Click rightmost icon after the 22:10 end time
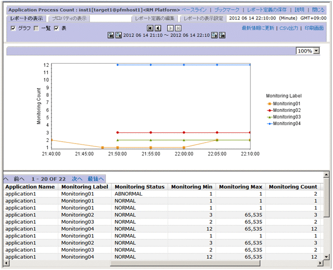Viewport: 333px width, 270px height. [x=222, y=36]
